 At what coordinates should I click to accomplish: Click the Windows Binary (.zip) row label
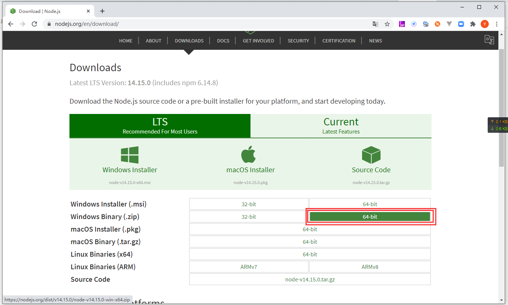coord(105,217)
